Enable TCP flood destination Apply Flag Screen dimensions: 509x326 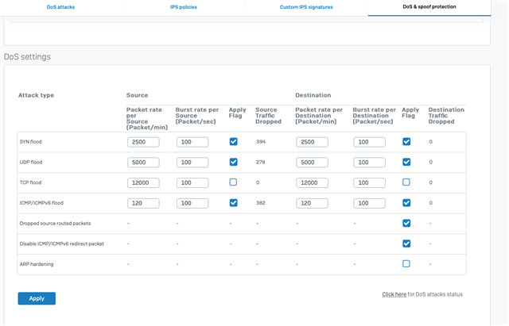406,182
